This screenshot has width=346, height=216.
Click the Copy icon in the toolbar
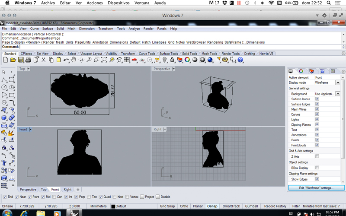click(51, 60)
